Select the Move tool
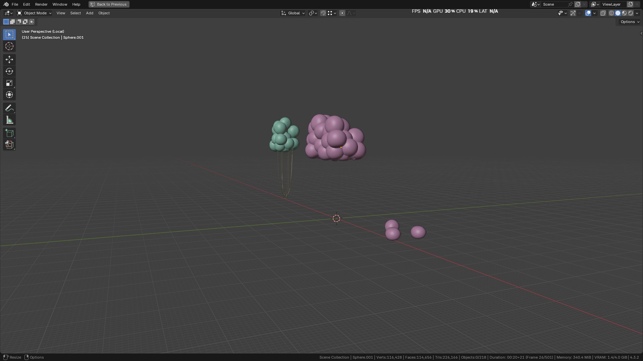 pyautogui.click(x=9, y=59)
